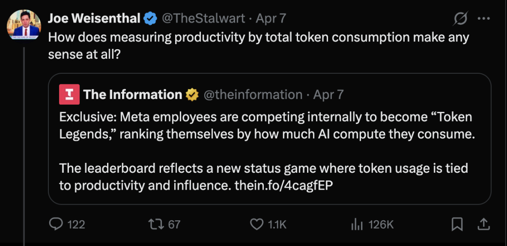This screenshot has height=246, width=507.
Task: Click the Apr 7 timestamp of main tweet
Action: [x=270, y=19]
